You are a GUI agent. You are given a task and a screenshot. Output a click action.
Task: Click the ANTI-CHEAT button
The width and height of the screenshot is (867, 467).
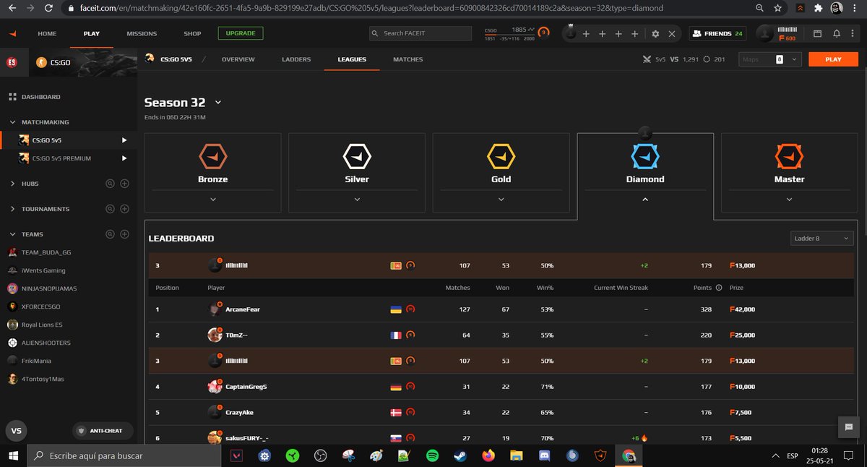click(103, 431)
